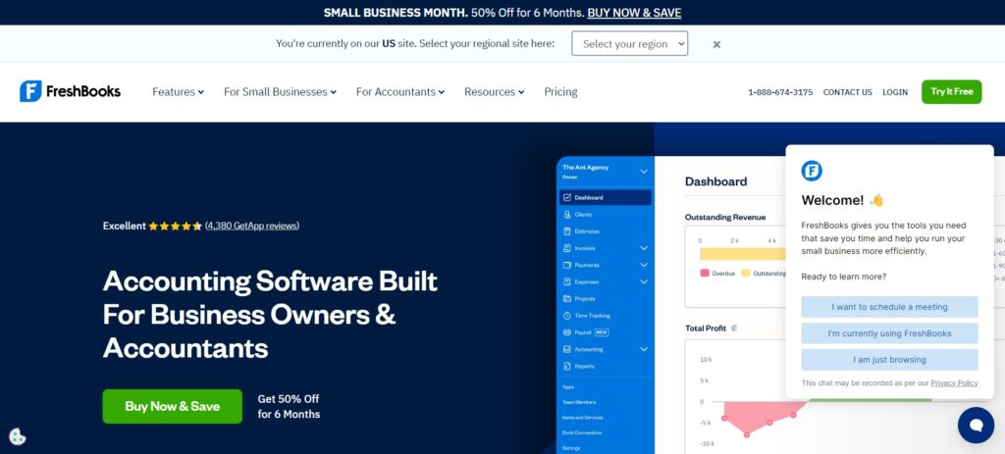Open Bank Connections in sidebar
The image size is (1005, 454).
(x=582, y=432)
